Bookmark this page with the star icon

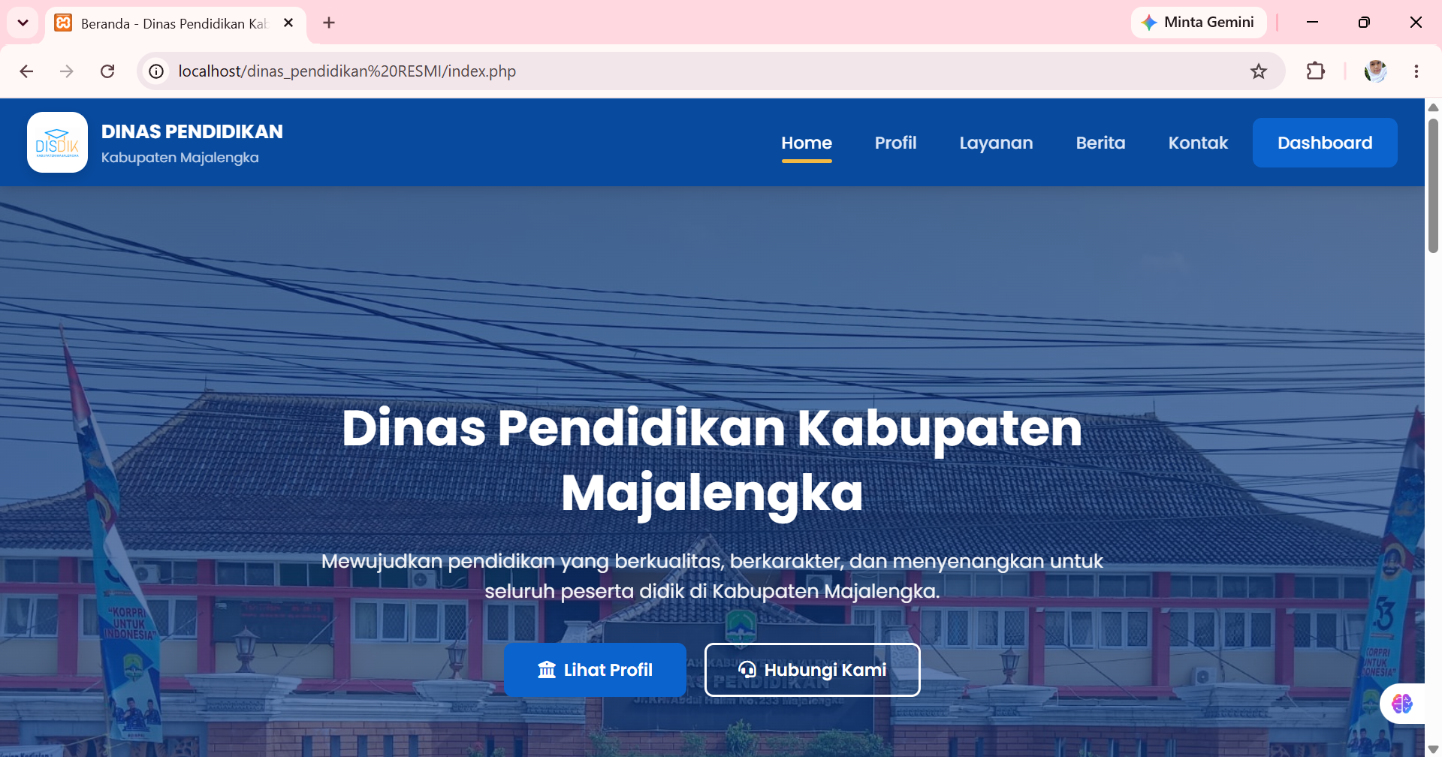1259,71
